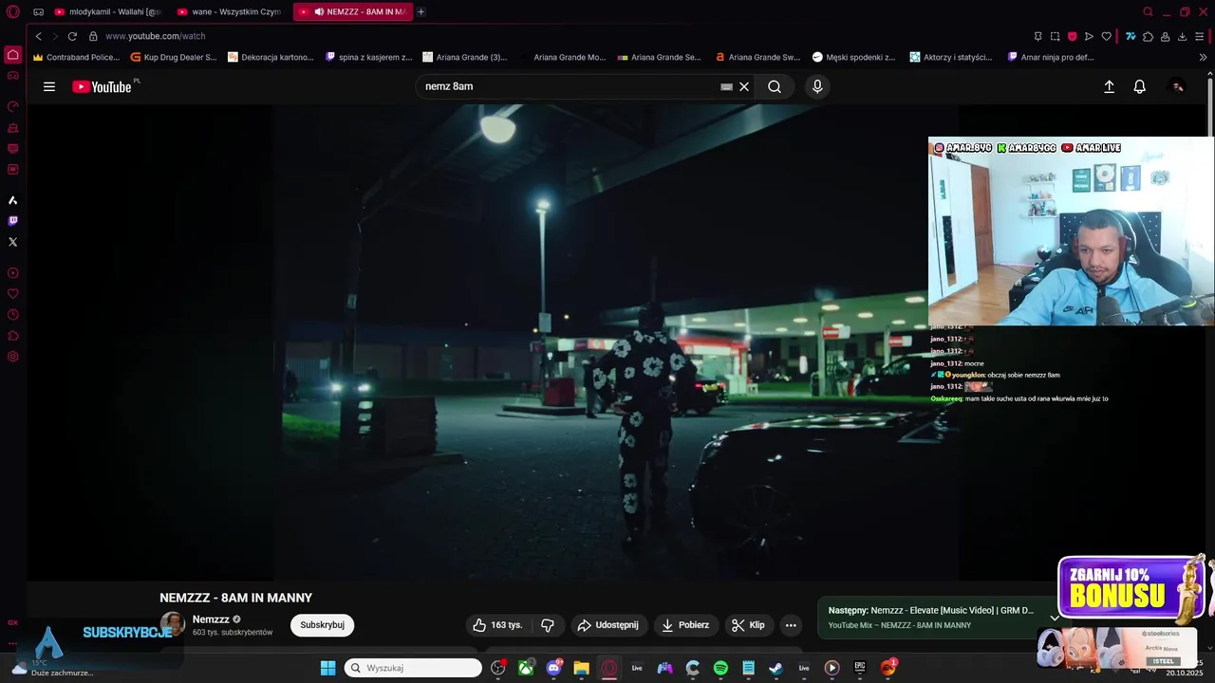Open the Nemzzz channel name link
Image resolution: width=1215 pixels, height=683 pixels.
click(x=211, y=619)
